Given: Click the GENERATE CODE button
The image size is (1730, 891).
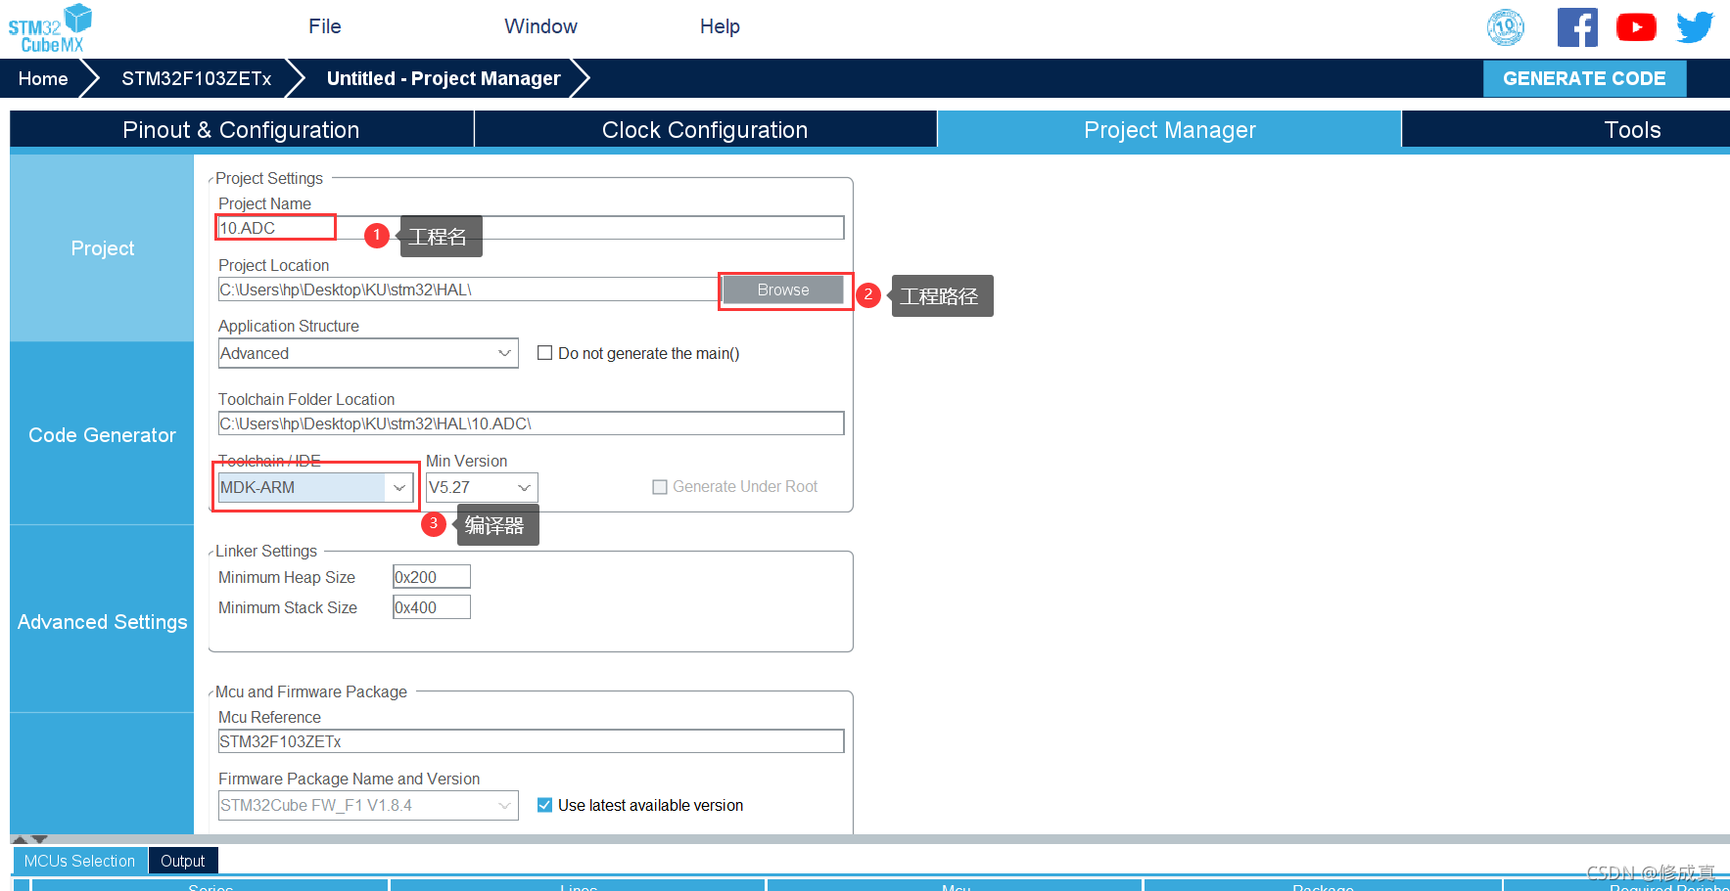Looking at the screenshot, I should (x=1584, y=78).
